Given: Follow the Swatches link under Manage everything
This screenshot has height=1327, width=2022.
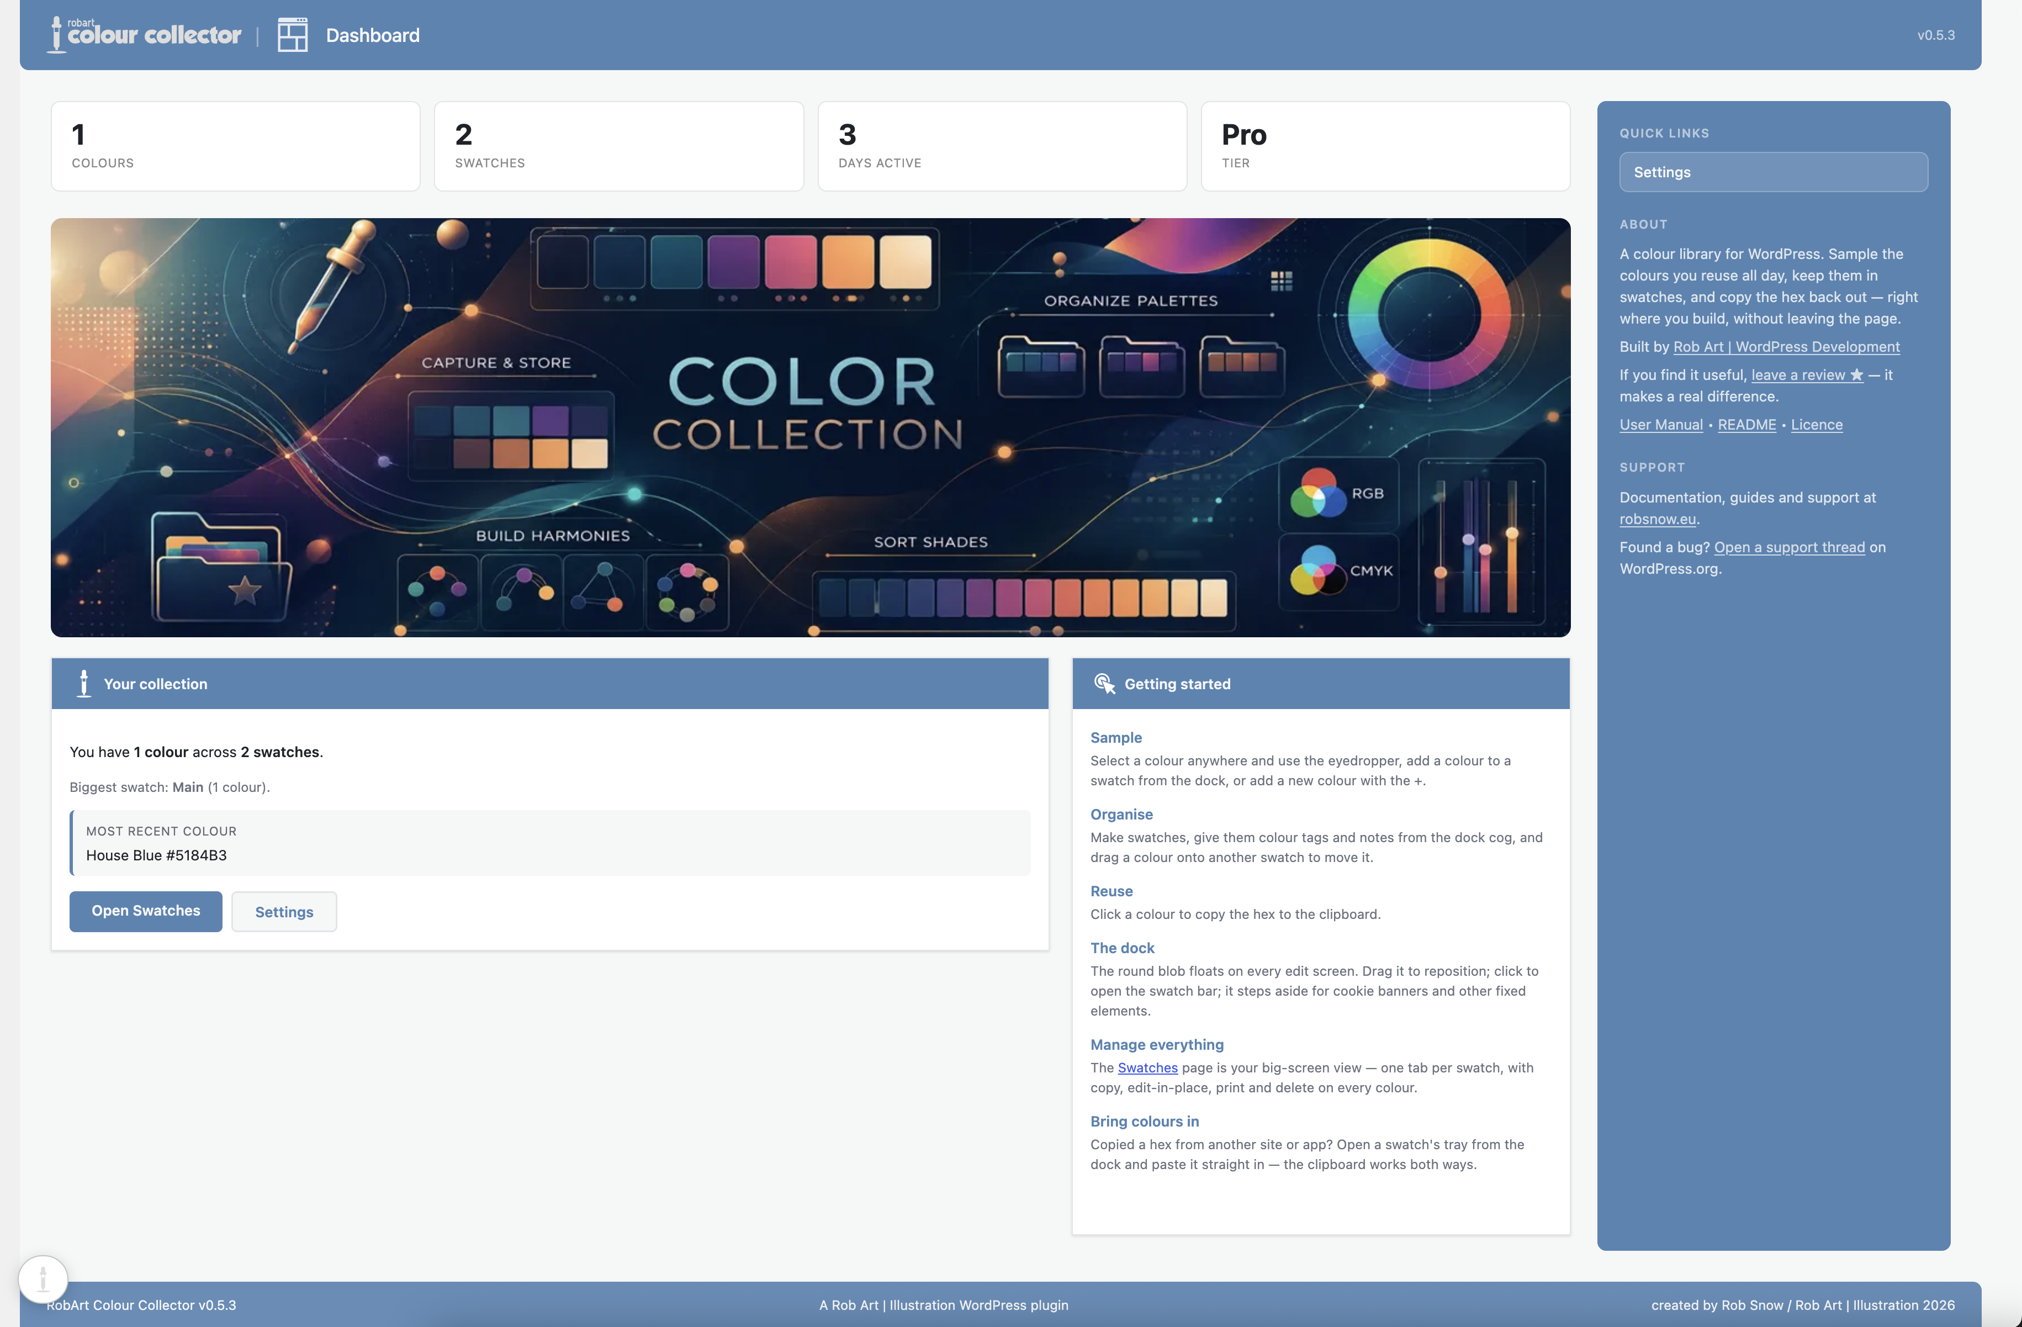Looking at the screenshot, I should pyautogui.click(x=1147, y=1068).
